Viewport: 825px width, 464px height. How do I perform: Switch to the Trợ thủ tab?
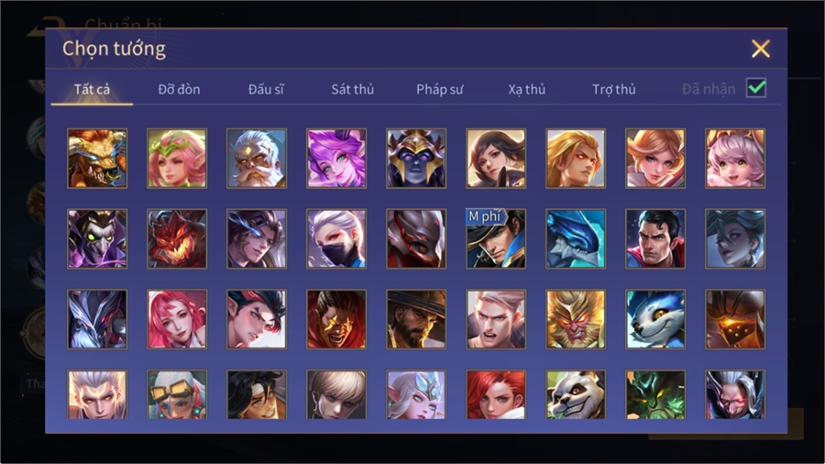(x=613, y=90)
